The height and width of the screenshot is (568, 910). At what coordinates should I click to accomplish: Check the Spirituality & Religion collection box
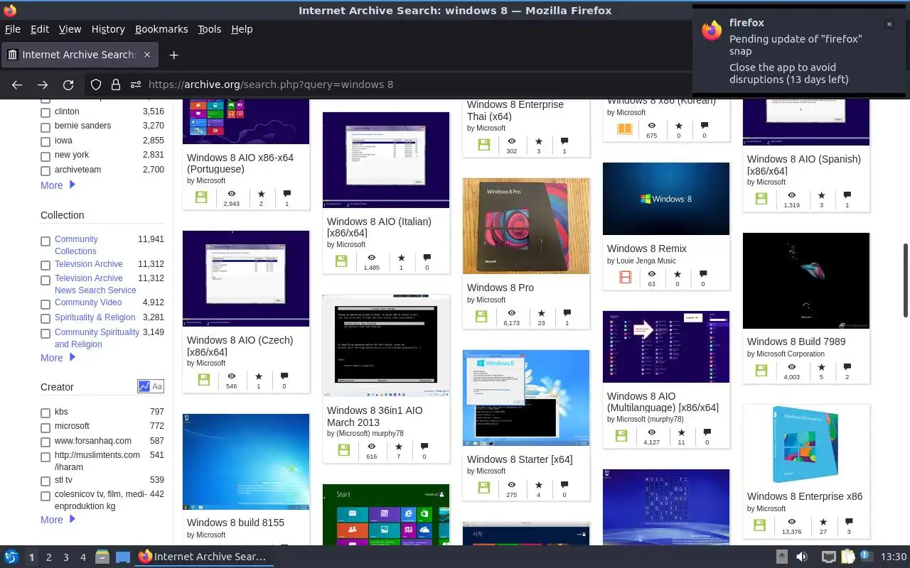tap(45, 319)
